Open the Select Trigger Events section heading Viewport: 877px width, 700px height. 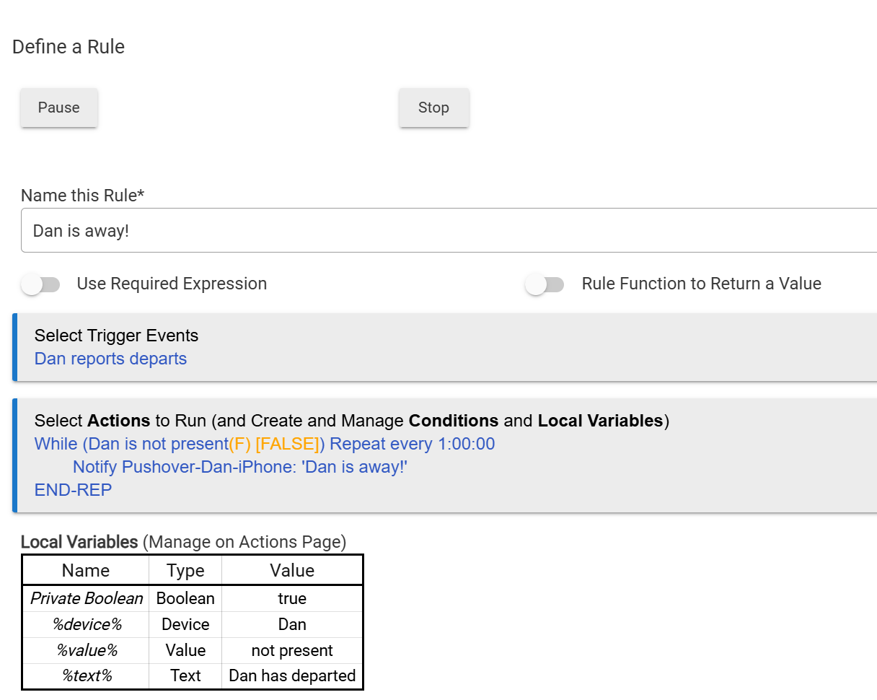[x=116, y=336]
